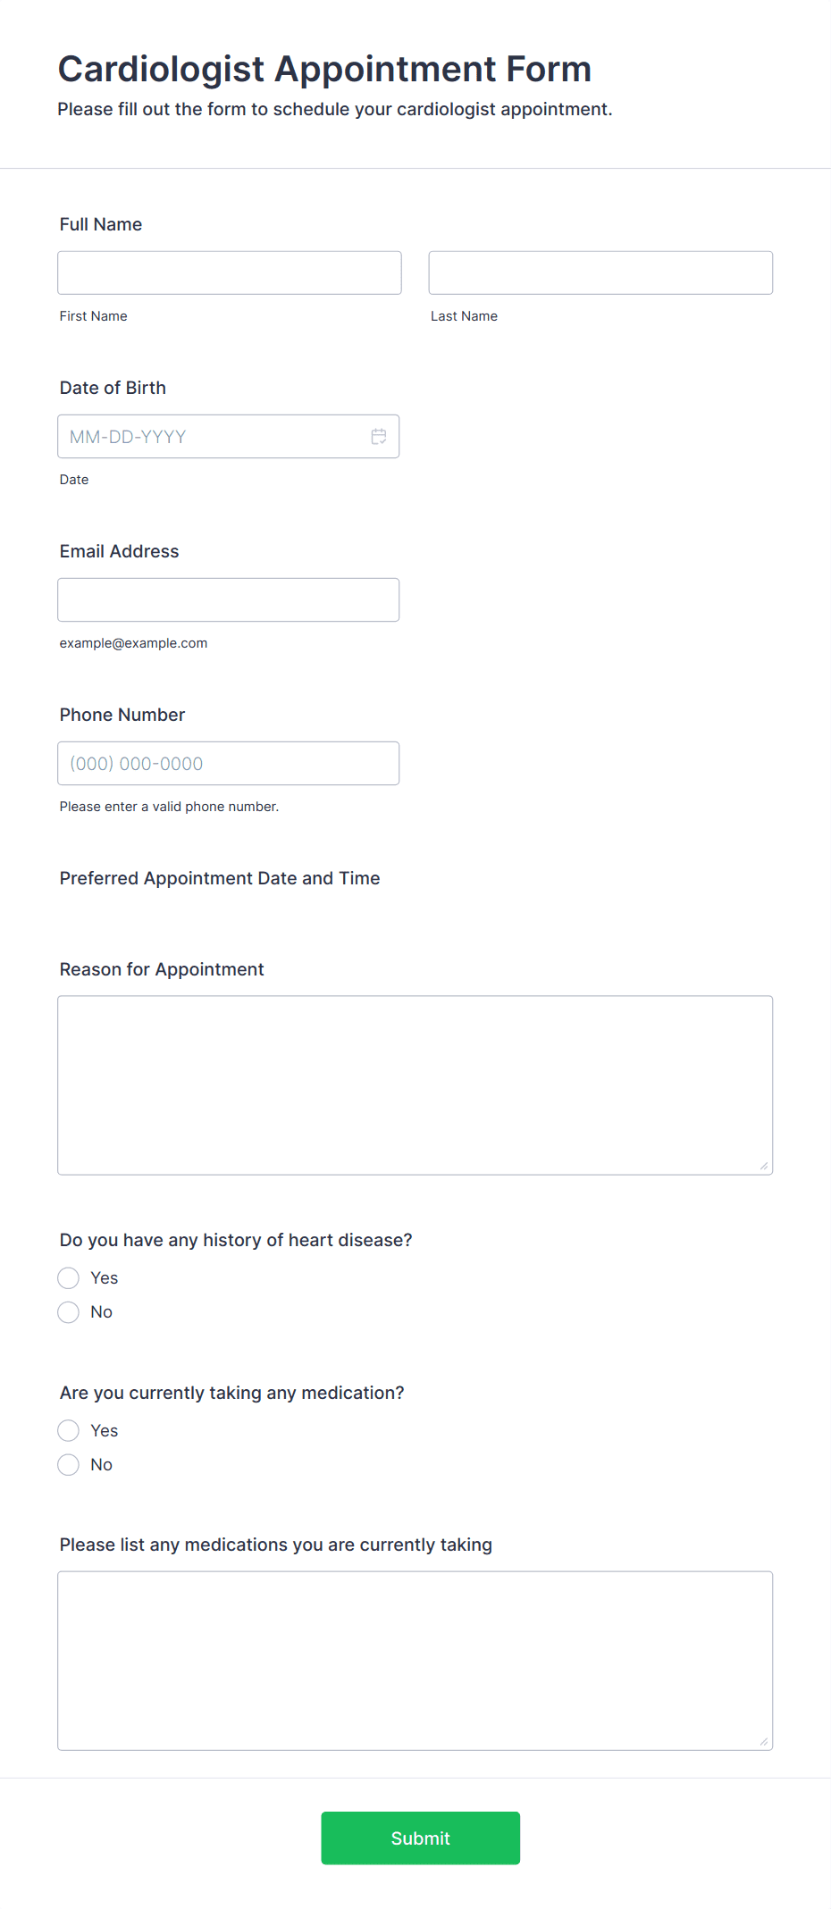Focus the MM-DD-YYYY date field

pos(229,437)
